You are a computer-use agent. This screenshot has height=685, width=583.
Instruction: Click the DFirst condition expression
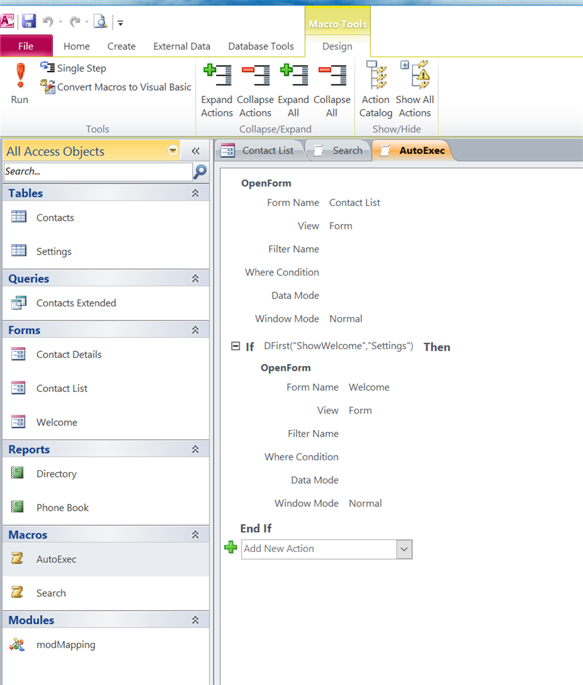point(339,346)
